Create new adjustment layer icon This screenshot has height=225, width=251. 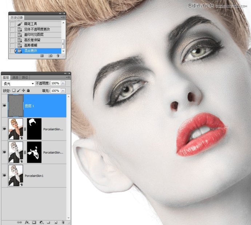[41, 222]
